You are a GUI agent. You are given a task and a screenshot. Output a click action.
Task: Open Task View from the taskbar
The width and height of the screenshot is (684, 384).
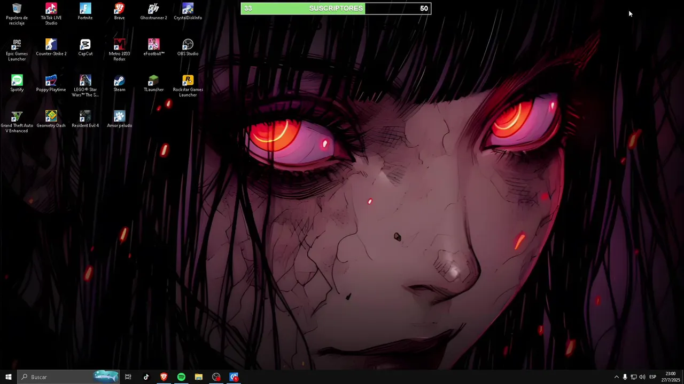(128, 377)
